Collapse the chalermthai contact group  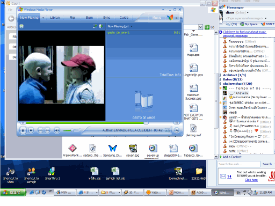click(x=220, y=84)
